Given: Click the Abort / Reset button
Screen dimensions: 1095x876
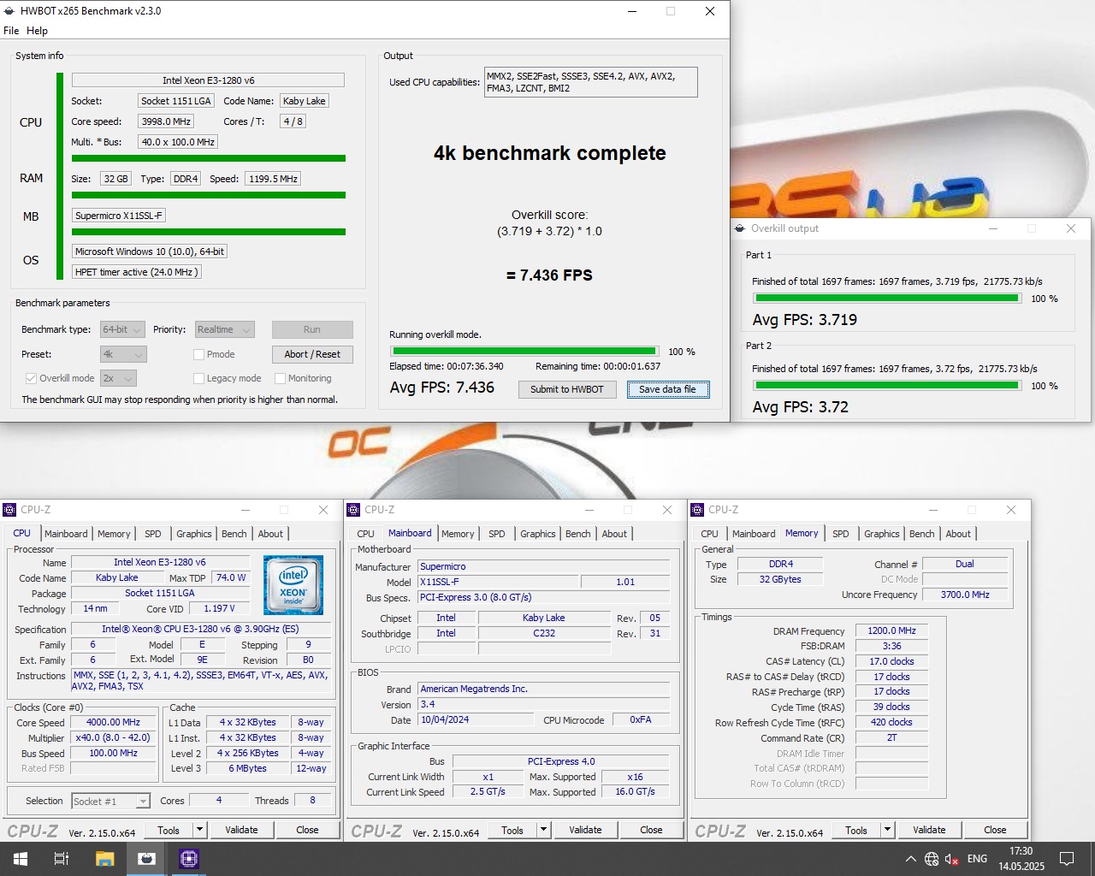Looking at the screenshot, I should pos(312,354).
